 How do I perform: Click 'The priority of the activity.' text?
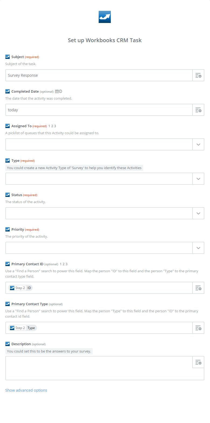click(x=27, y=236)
